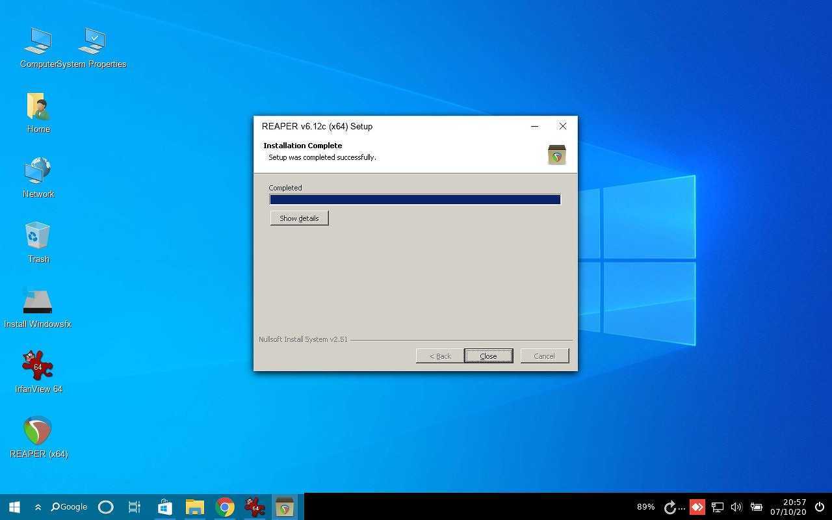832x520 pixels.
Task: Click the completed installation progress bar
Action: point(415,200)
